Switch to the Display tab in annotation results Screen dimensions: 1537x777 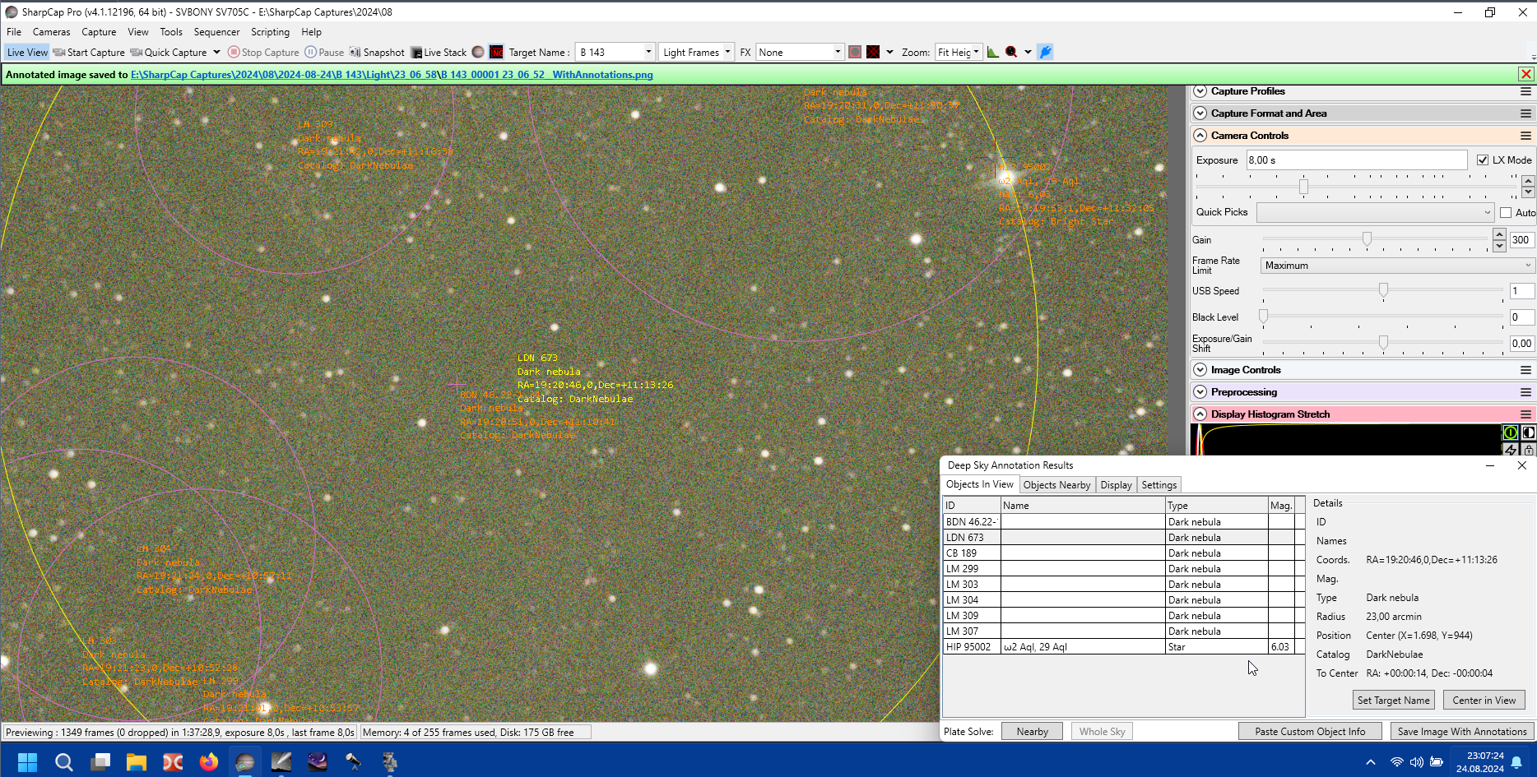click(1116, 485)
